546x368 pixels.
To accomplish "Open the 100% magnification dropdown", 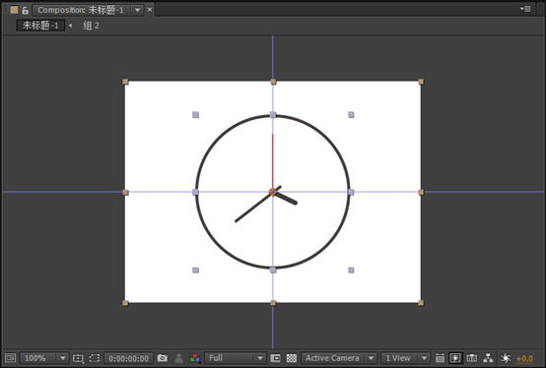I will (44, 358).
